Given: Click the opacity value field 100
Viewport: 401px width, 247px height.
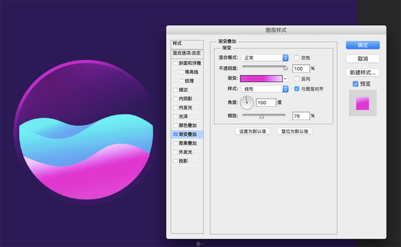Looking at the screenshot, I should point(301,68).
